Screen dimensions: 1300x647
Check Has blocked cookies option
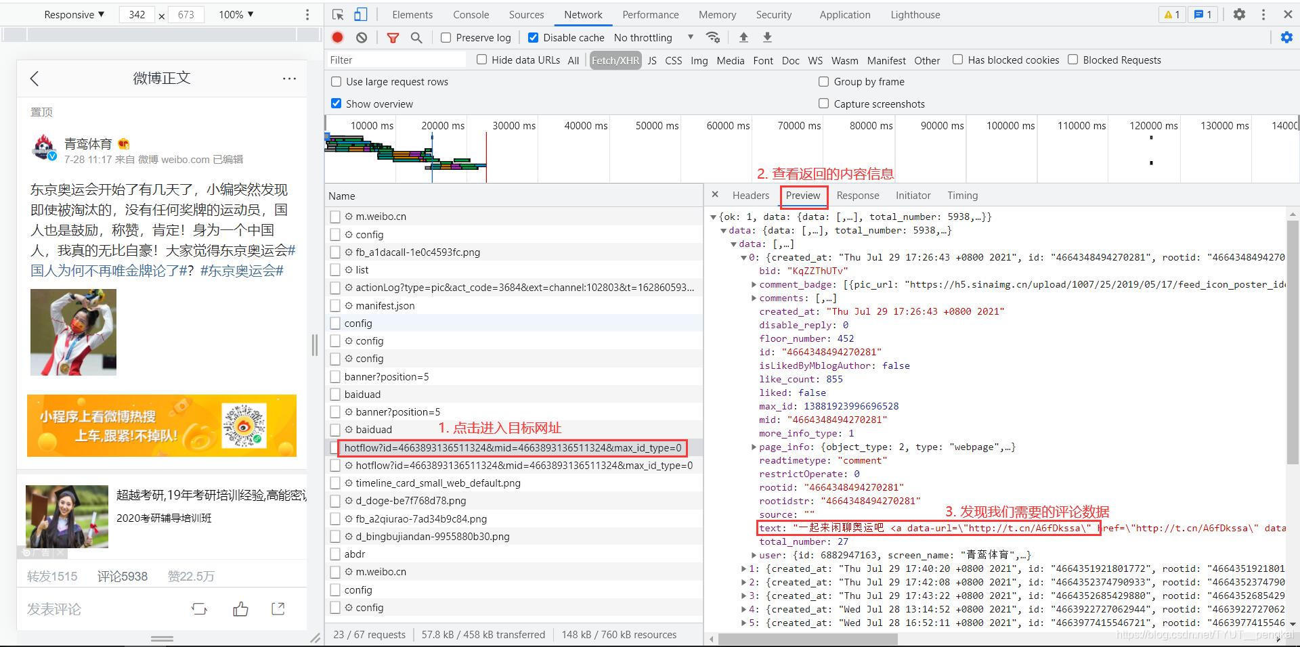click(957, 60)
